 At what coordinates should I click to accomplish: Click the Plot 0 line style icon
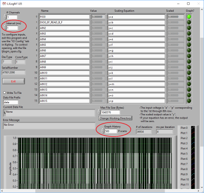point(193,128)
